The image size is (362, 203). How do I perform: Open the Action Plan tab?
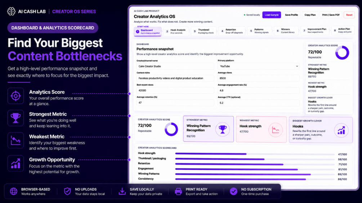[x=343, y=31]
